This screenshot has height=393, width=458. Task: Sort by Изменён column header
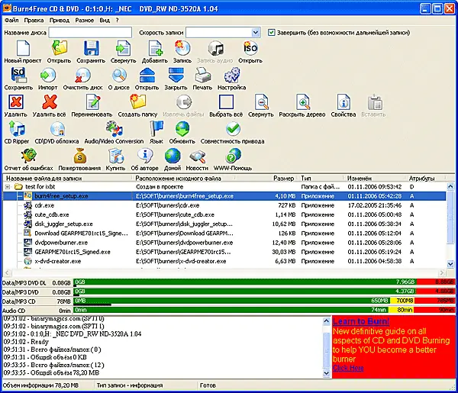click(x=360, y=178)
